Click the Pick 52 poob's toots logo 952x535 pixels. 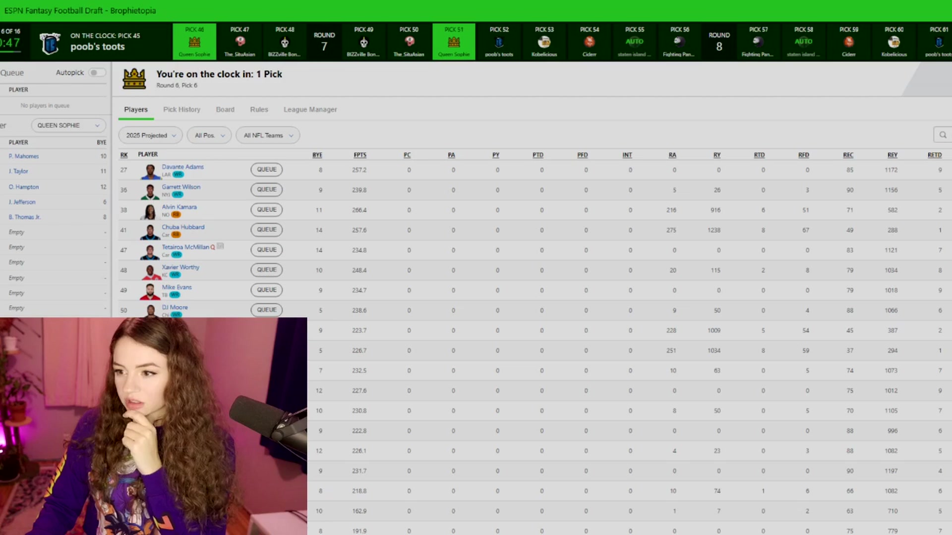(499, 42)
